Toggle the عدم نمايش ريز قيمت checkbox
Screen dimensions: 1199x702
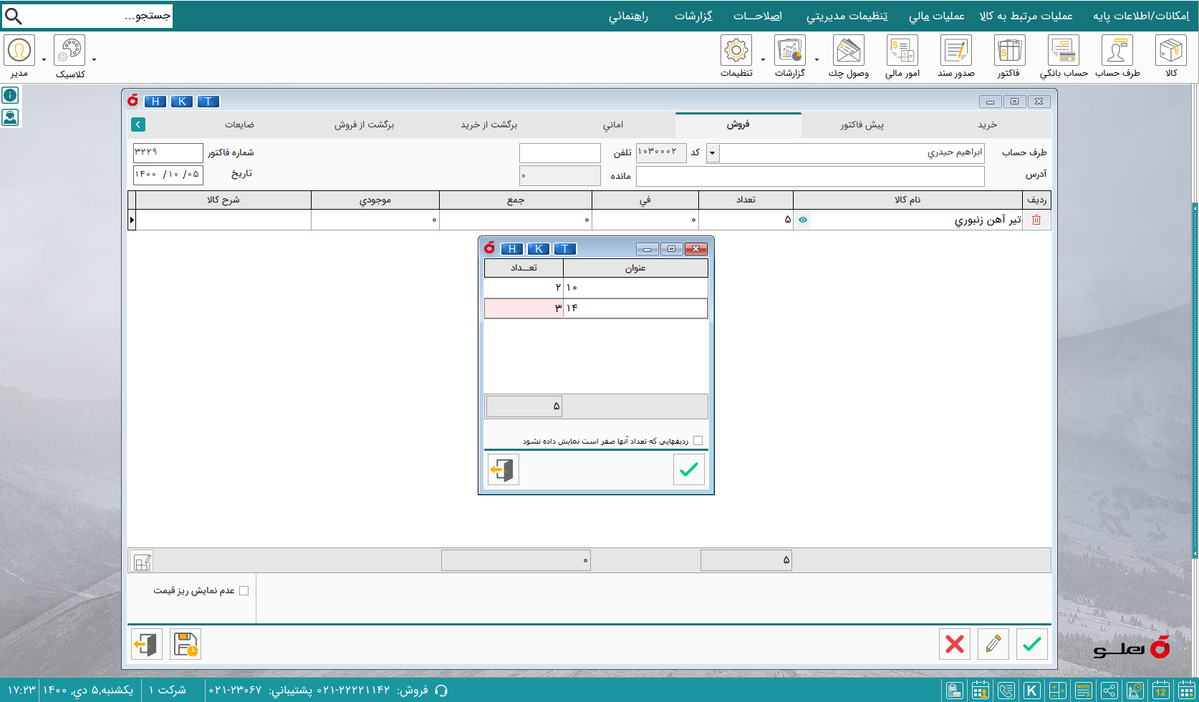[244, 591]
